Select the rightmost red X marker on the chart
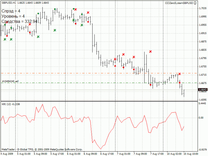The image size is (208, 156). coord(180,74)
